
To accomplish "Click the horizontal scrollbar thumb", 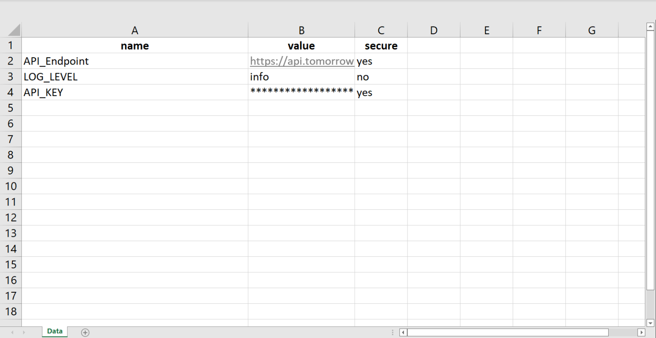I will tap(508, 332).
